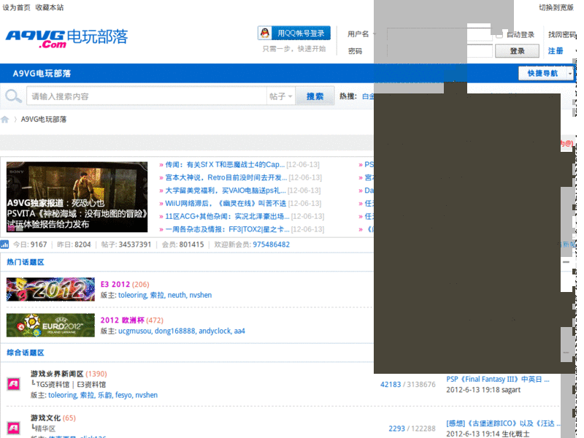Click 收藏本站 at the top
584x438 pixels.
[x=50, y=7]
